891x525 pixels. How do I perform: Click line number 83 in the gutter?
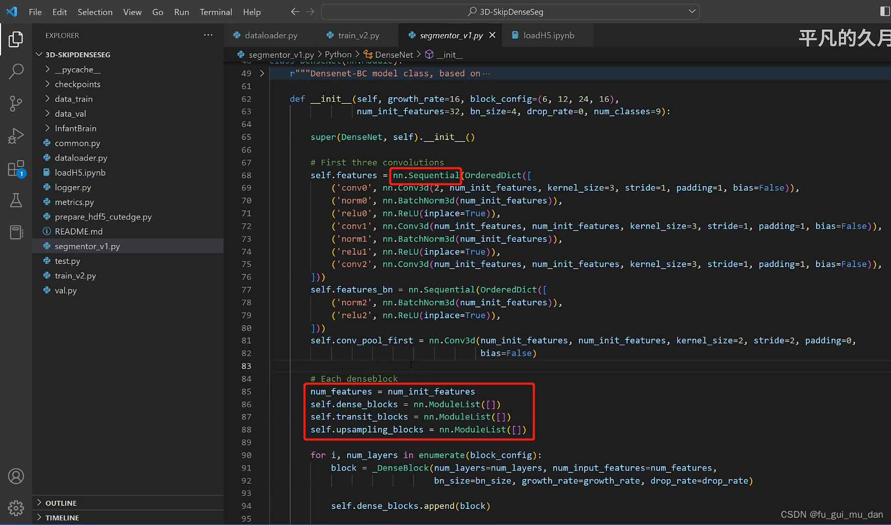pyautogui.click(x=246, y=366)
